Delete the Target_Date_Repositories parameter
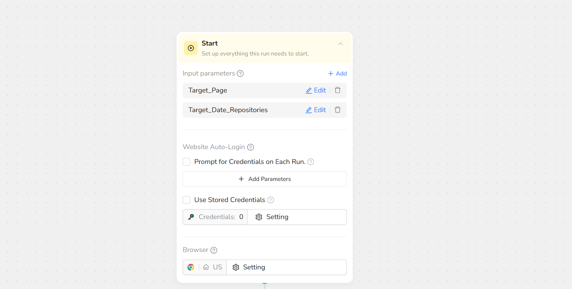 tap(337, 110)
